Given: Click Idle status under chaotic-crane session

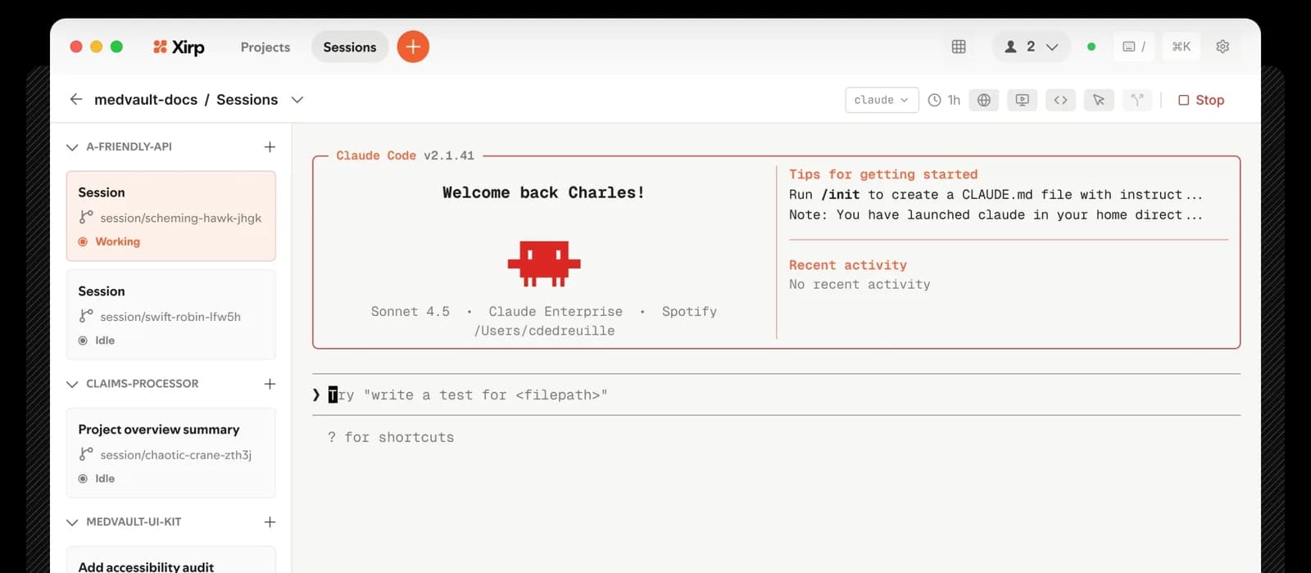Looking at the screenshot, I should (97, 479).
